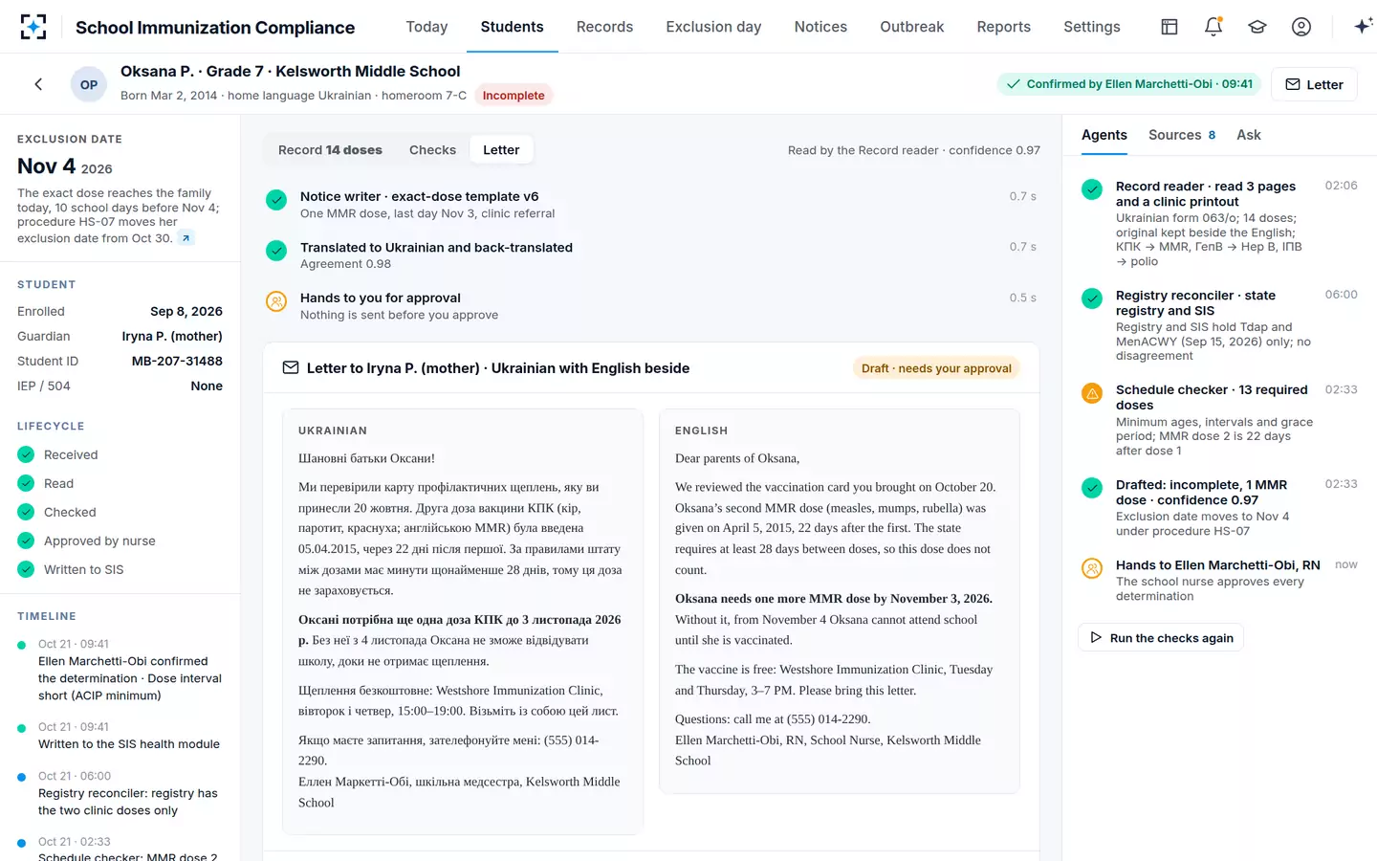Click the Confirmed by Ellen Marchetti-Obi badge

1129,84
